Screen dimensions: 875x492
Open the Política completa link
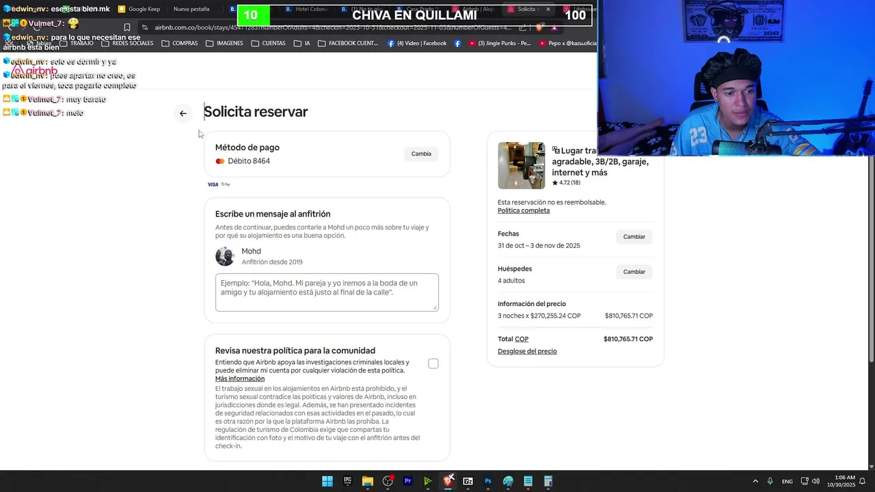[524, 210]
